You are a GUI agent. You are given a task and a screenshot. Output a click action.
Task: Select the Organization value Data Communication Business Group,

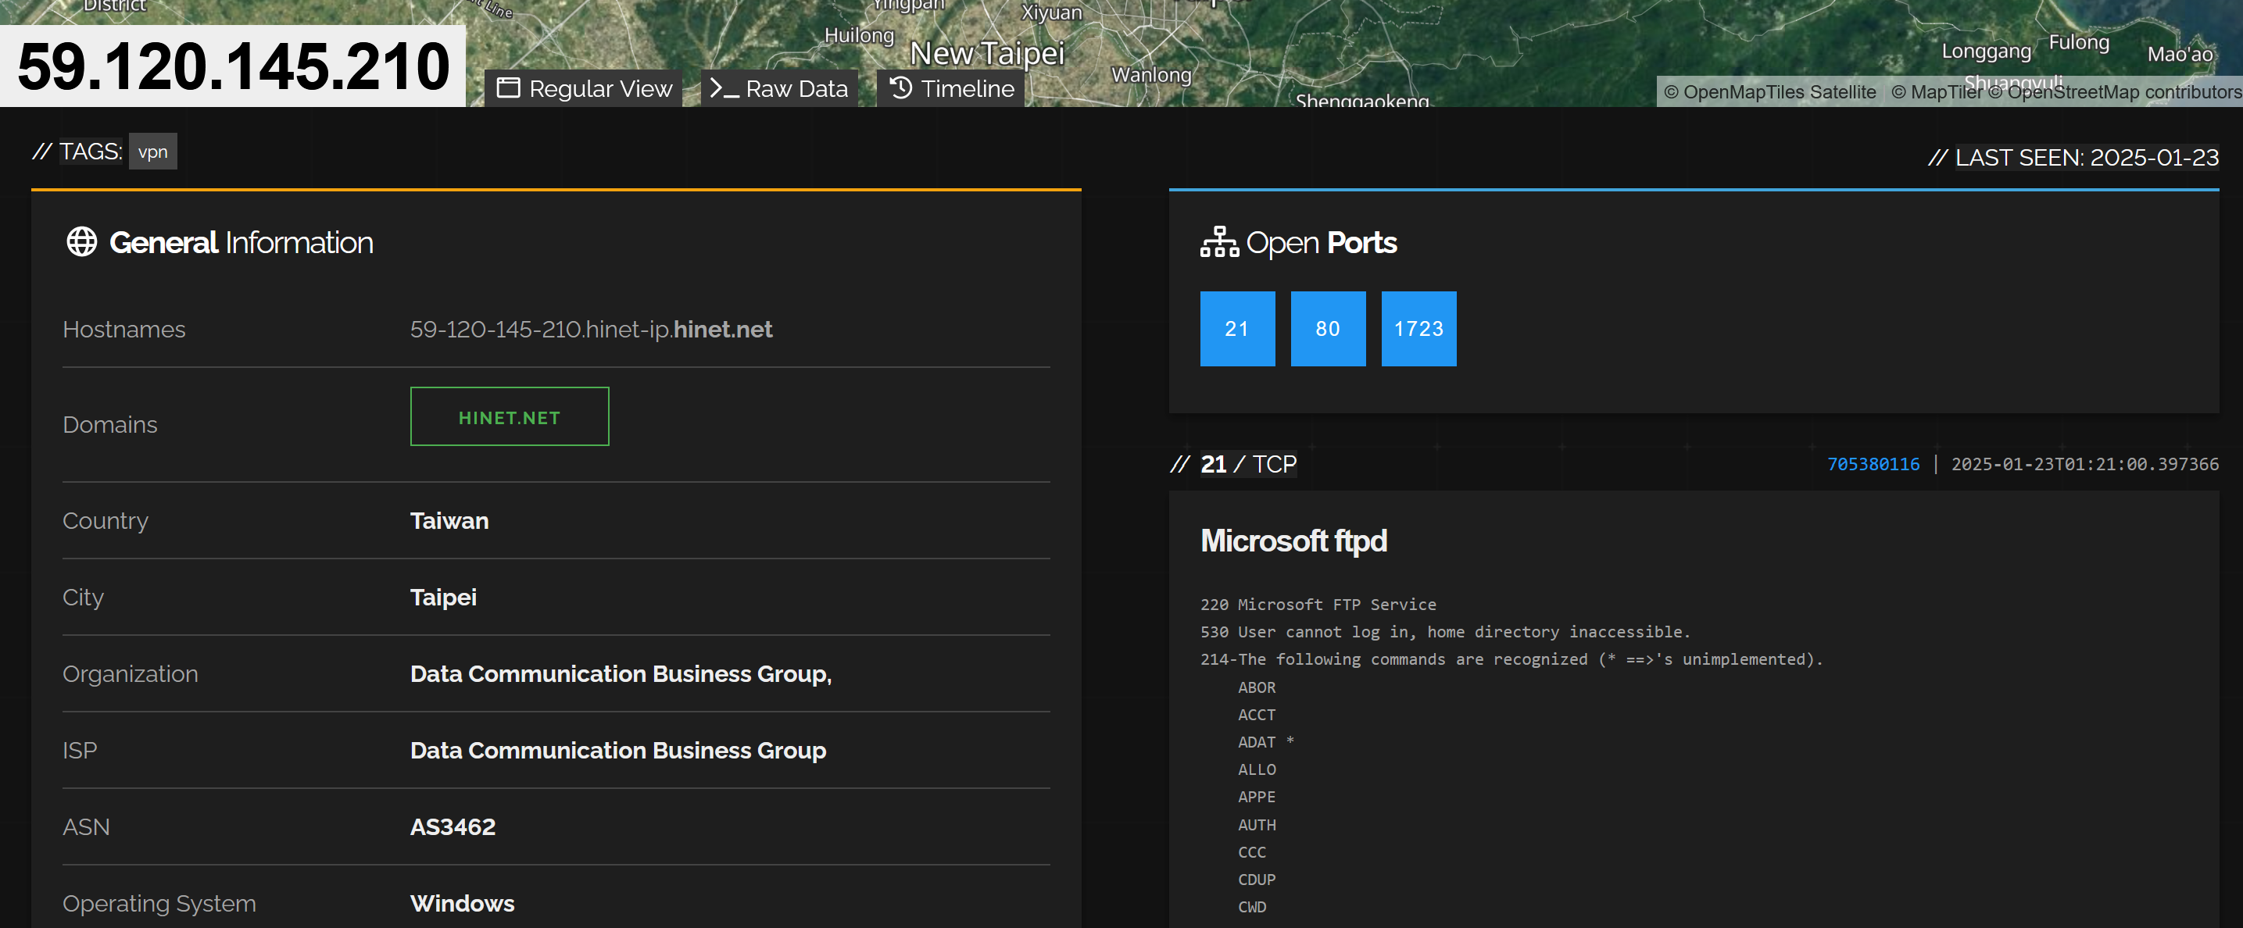click(x=621, y=674)
